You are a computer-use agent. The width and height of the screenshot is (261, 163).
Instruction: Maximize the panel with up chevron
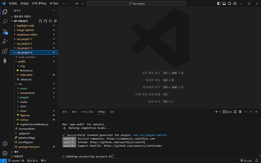point(251,112)
